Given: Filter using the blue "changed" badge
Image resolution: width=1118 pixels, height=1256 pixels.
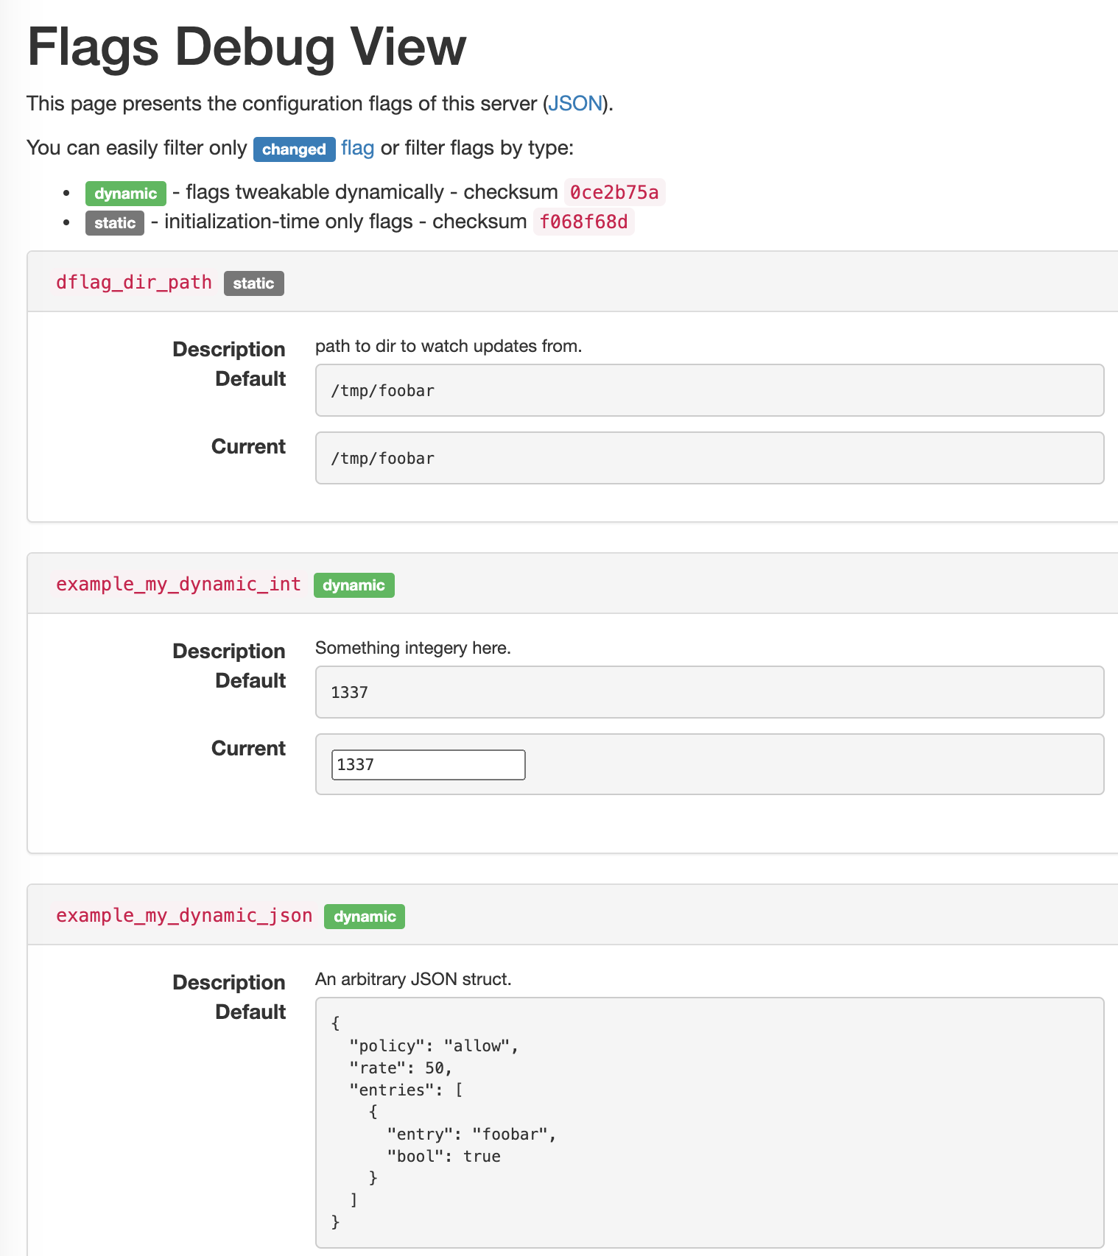Looking at the screenshot, I should 293,149.
